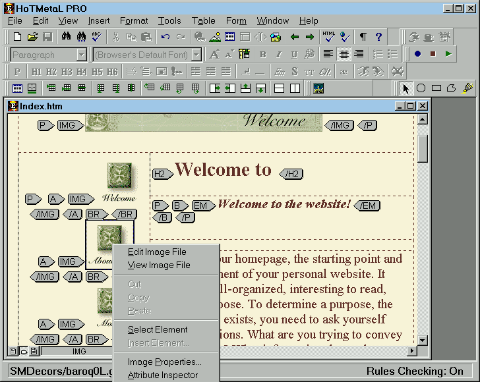Click the Find binoculars icon
The height and width of the screenshot is (382, 480).
66,37
